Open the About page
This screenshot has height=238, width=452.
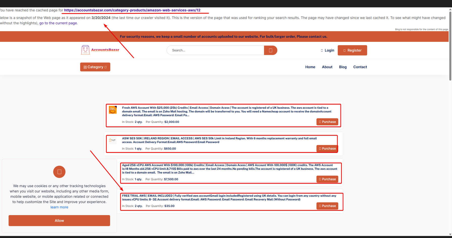pyautogui.click(x=327, y=67)
